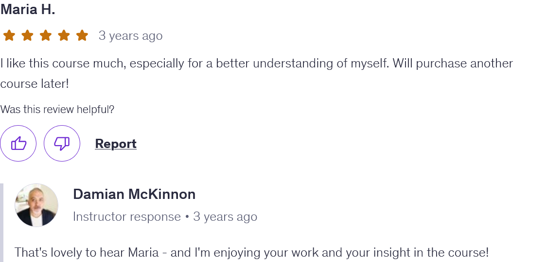The height and width of the screenshot is (262, 547).
Task: Mark review unhelpful with thumbs down
Action: [x=62, y=143]
